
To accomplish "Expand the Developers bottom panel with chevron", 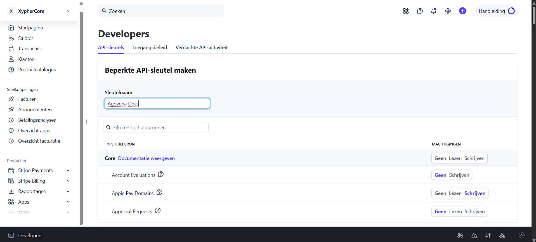I will (522, 235).
